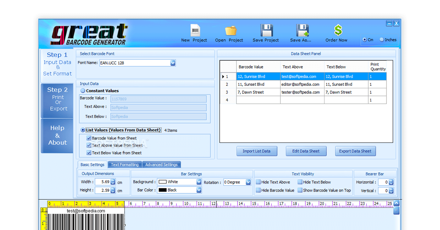Open the Bar Color swatch selector

[198, 190]
